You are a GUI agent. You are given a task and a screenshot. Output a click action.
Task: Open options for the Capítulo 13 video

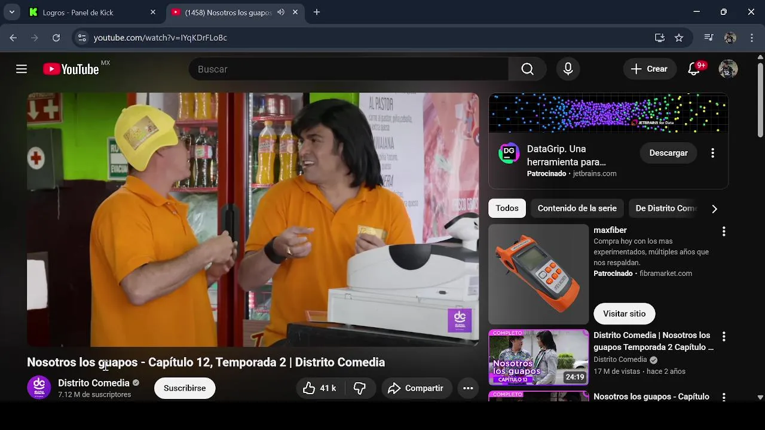point(724,336)
